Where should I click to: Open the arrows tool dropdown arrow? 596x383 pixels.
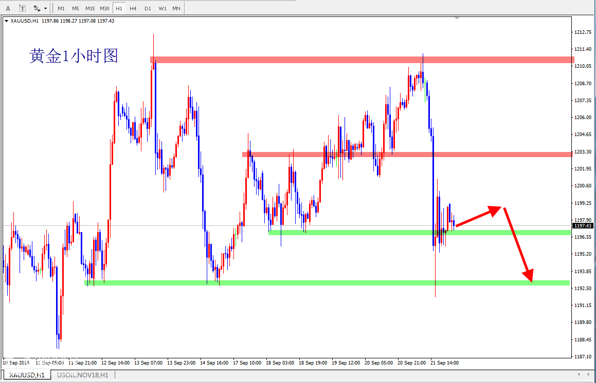(46, 8)
